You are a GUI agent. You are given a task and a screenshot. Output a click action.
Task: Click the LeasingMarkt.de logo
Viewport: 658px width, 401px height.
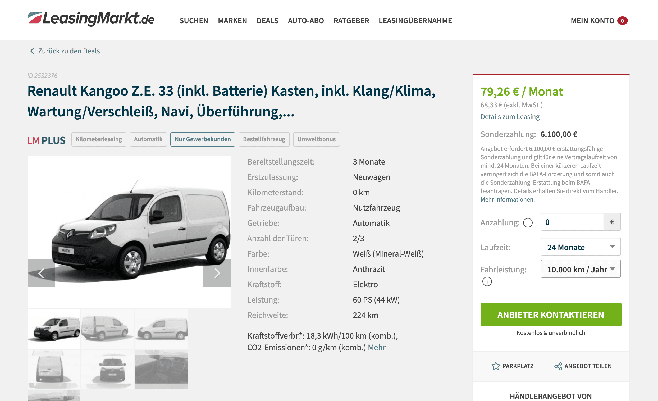[x=91, y=19]
